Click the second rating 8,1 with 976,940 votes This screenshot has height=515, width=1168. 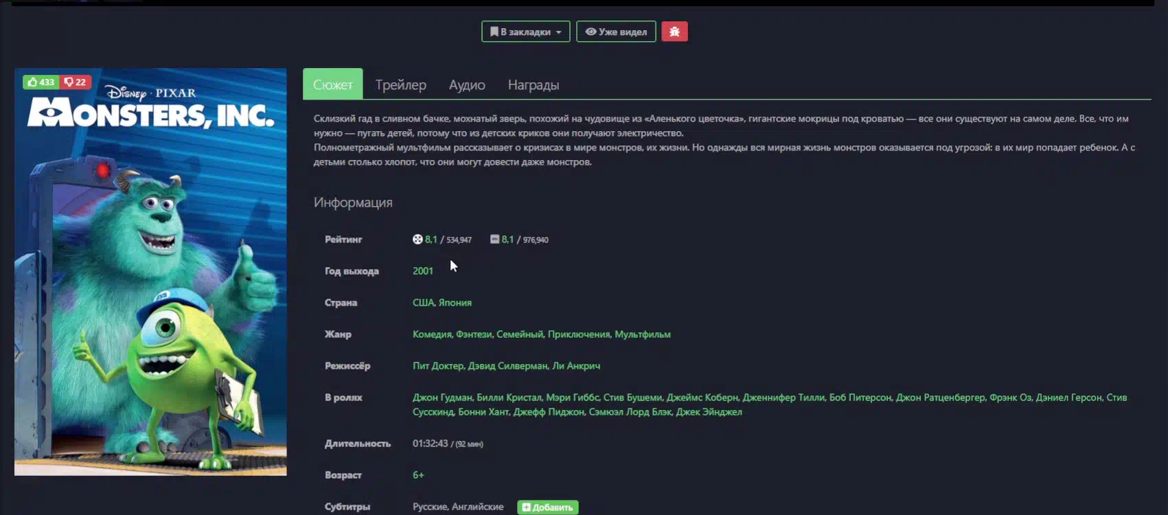(x=519, y=240)
